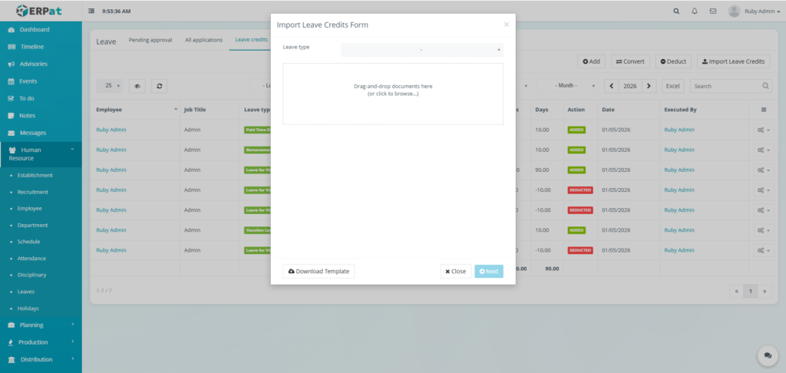The height and width of the screenshot is (373, 786).
Task: Collapse the Human Resource sidebar menu
Action: (x=41, y=154)
